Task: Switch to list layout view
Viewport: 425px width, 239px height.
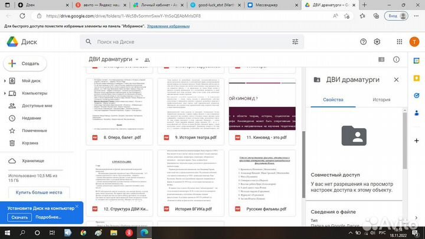Action: click(x=381, y=60)
